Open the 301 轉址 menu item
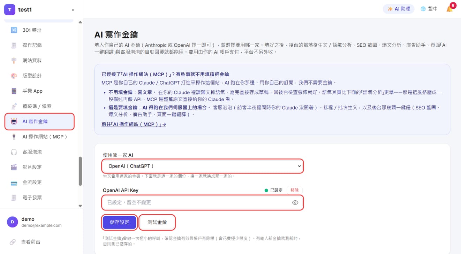Viewport: 461px width, 254px height. (x=39, y=30)
